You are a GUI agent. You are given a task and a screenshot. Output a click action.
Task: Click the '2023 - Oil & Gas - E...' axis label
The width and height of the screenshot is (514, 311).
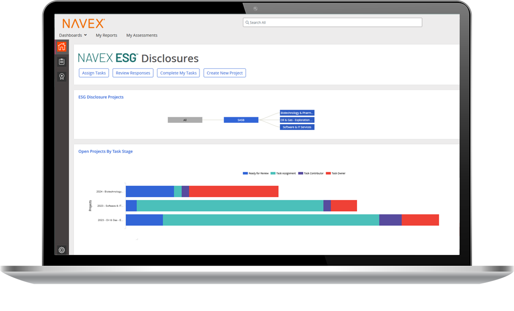coord(111,220)
